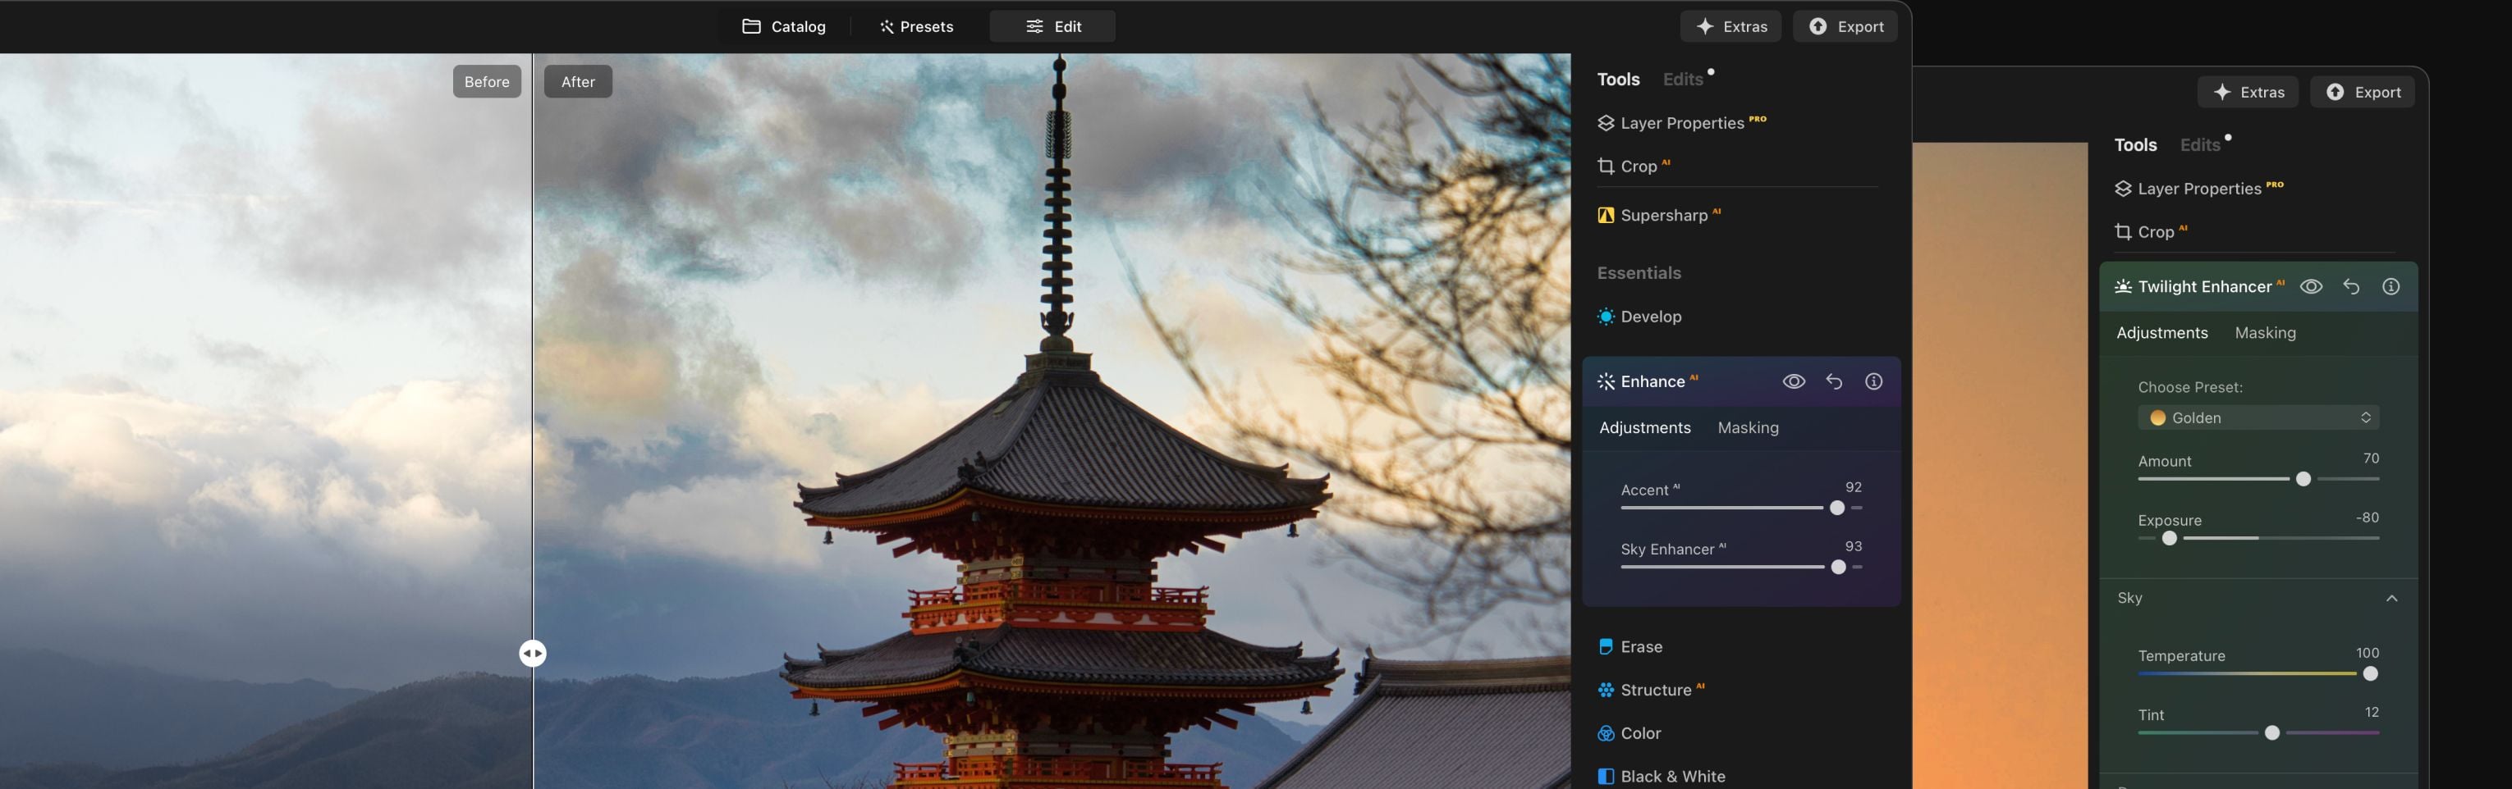The height and width of the screenshot is (789, 2512).
Task: Select Tools tab in front window panel
Action: [1618, 79]
